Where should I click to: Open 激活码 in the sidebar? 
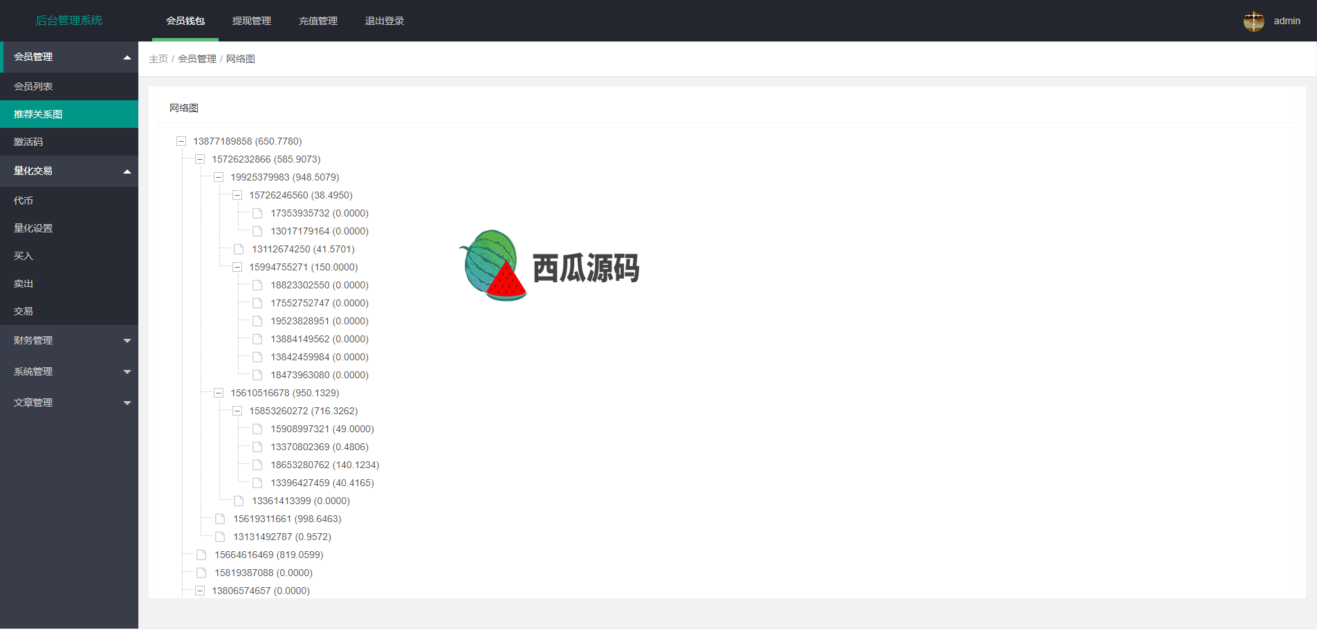tap(69, 142)
